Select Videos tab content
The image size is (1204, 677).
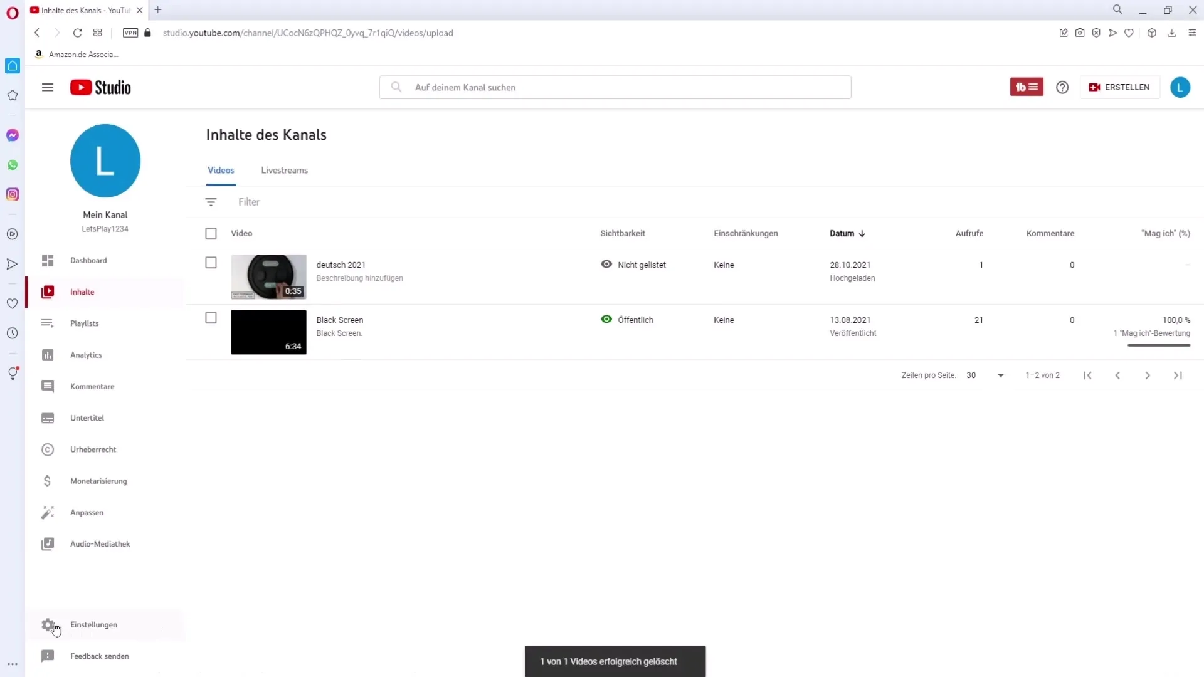pos(221,171)
